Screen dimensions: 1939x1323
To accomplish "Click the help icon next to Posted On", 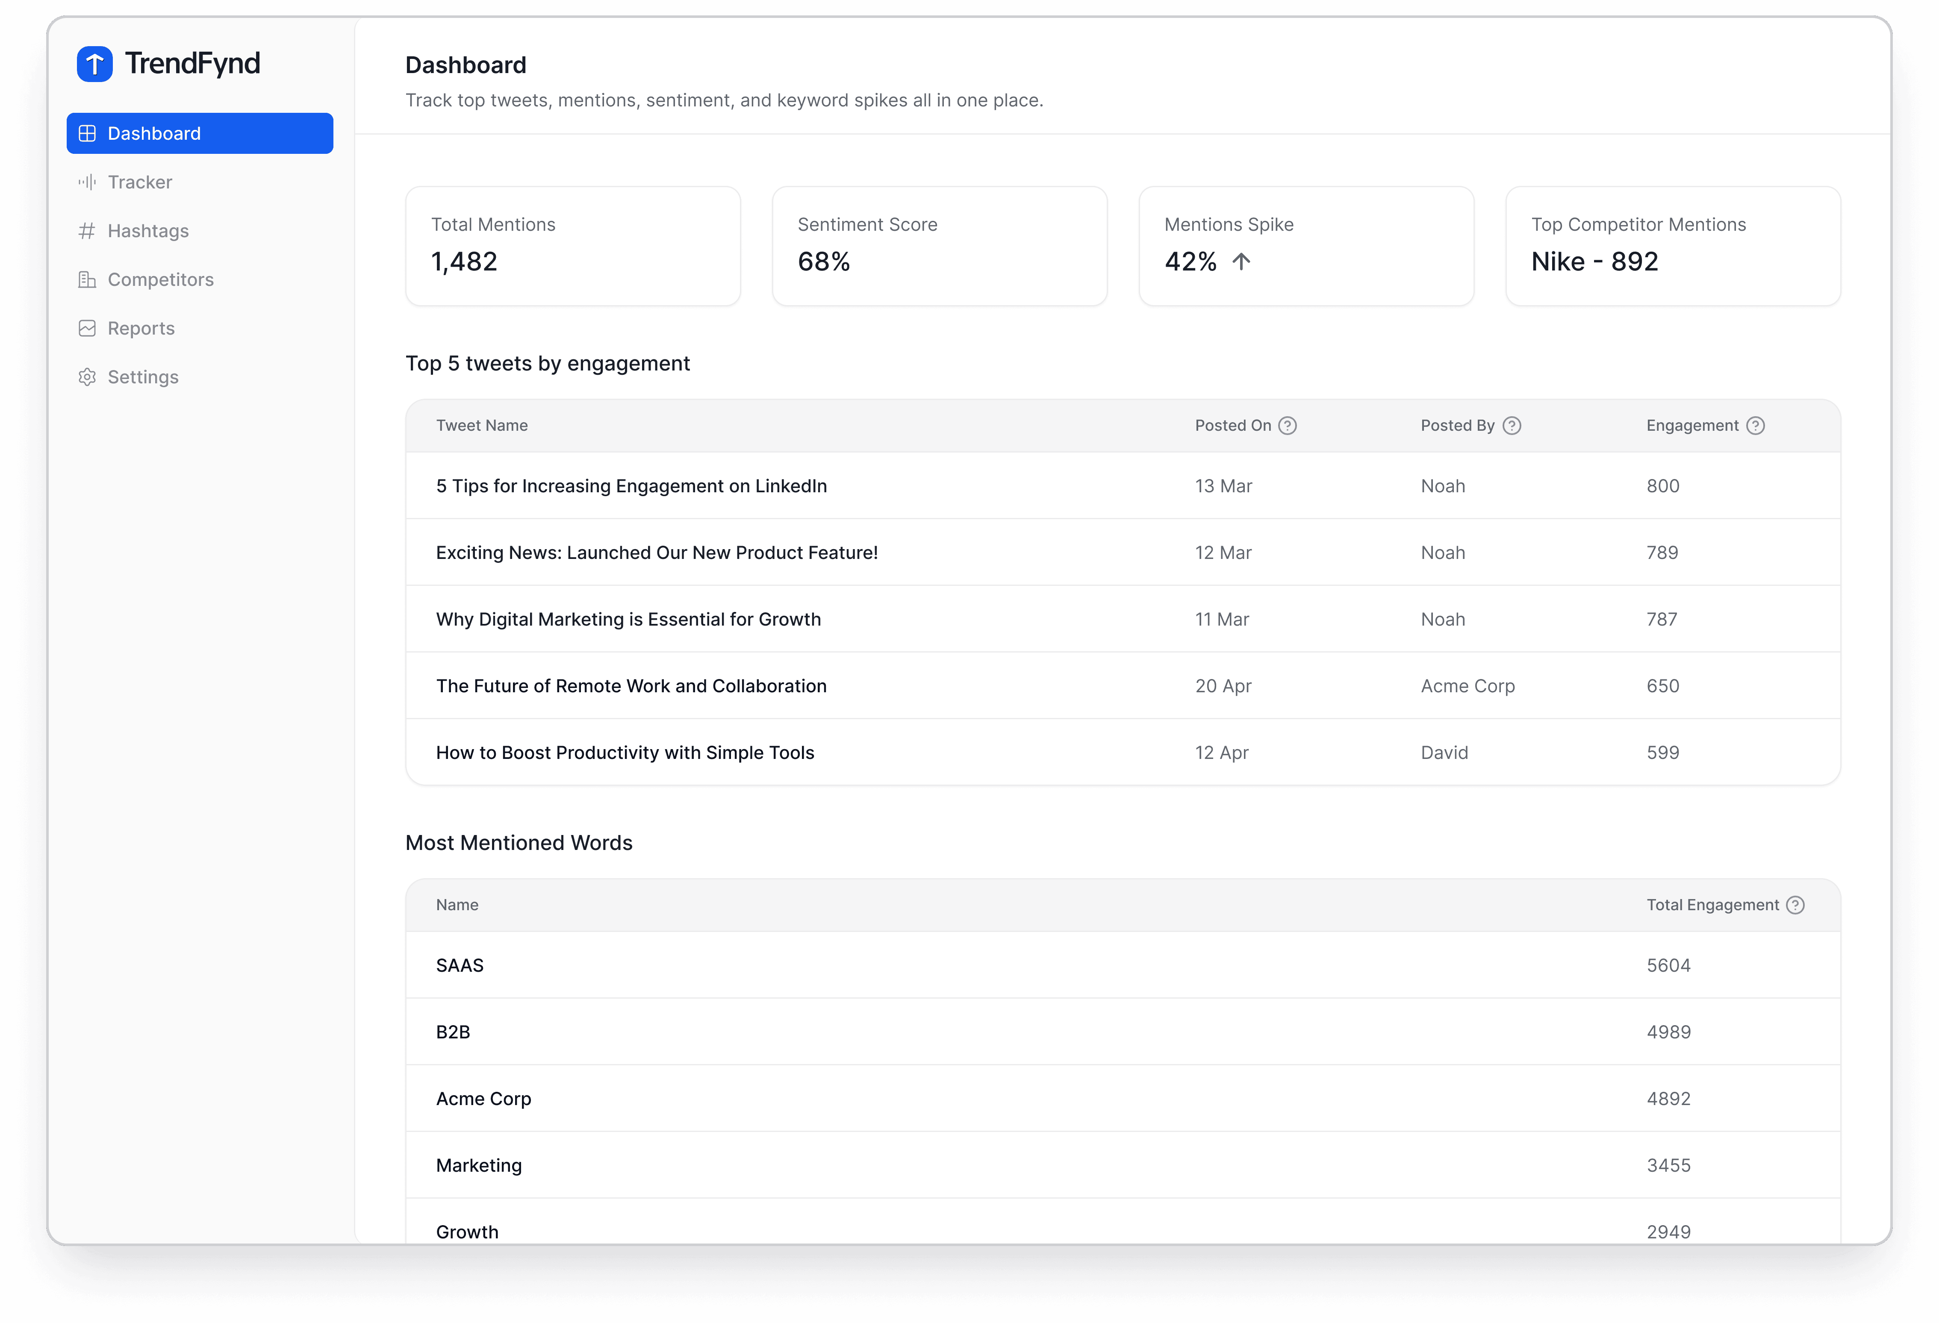I will [1288, 426].
